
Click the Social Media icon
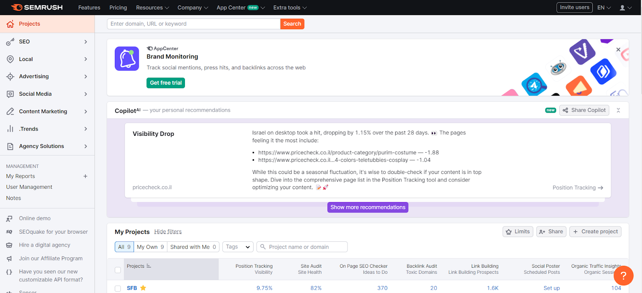pyautogui.click(x=10, y=94)
